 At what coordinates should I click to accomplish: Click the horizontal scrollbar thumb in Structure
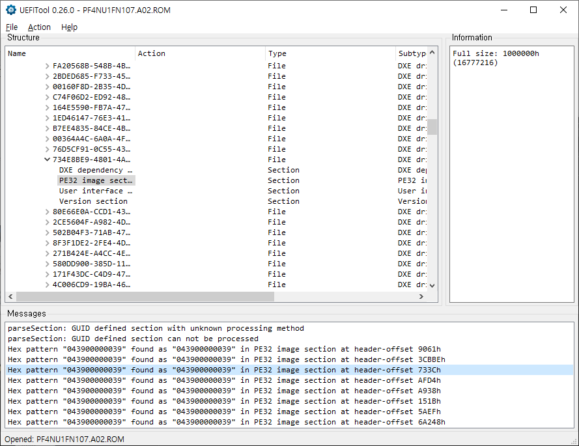click(145, 296)
